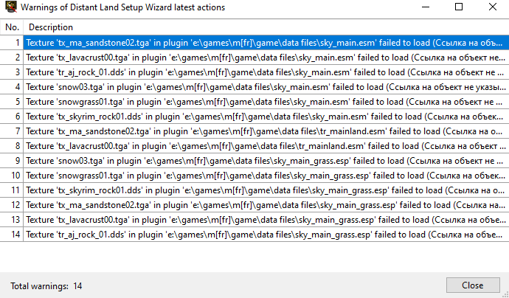509x298 pixels.
Task: Click the Distant Land wizard title bar icon
Action: (10, 7)
